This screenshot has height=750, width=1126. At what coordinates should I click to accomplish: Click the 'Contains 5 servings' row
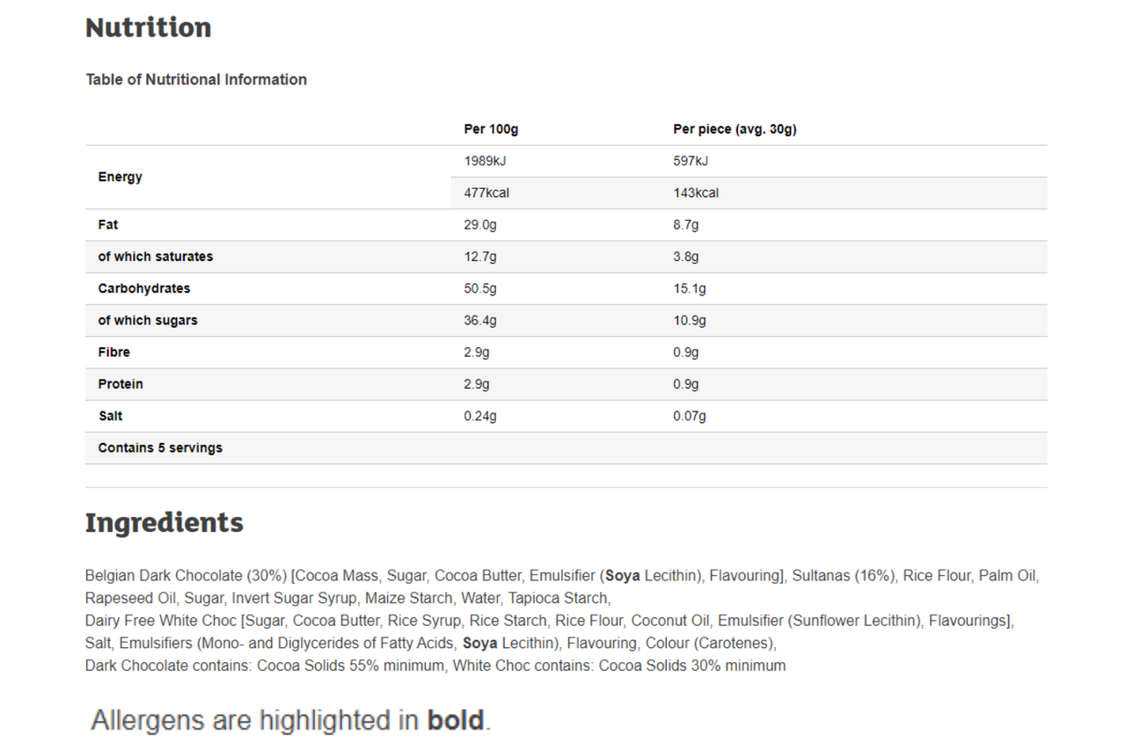point(566,448)
